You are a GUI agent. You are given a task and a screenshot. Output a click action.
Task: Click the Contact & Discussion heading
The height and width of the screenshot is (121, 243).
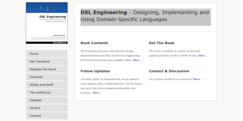[169, 71]
